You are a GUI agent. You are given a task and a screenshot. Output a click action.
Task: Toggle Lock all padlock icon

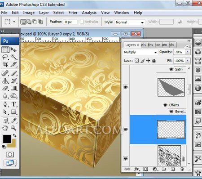[154, 61]
